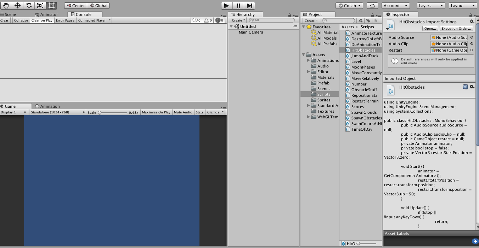Open object picker for Audio Clip field
The width and height of the screenshot is (479, 248).
(472, 44)
